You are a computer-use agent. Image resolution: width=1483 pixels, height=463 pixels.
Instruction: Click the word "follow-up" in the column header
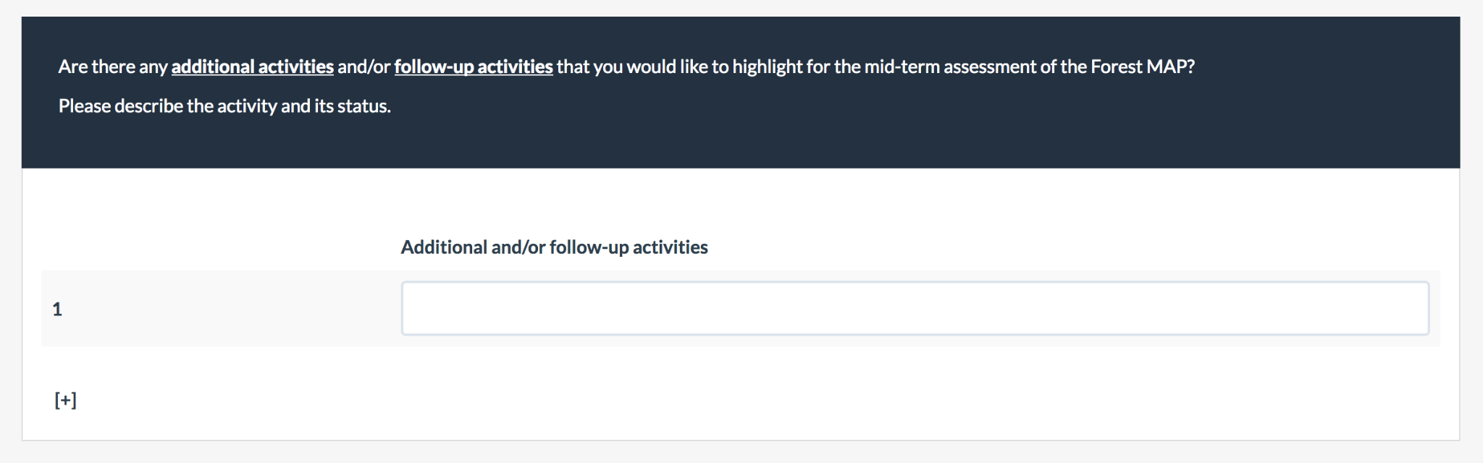pos(589,247)
